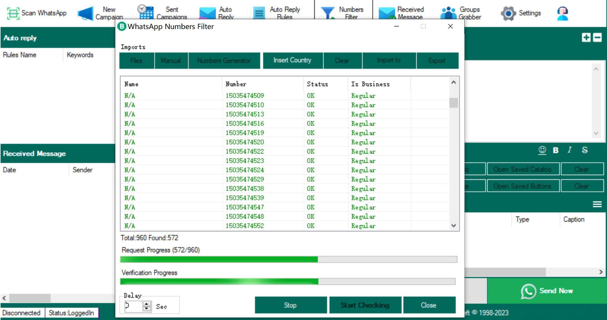The image size is (607, 320).
Task: Open Auto Reply Rules list icon
Action: click(259, 13)
